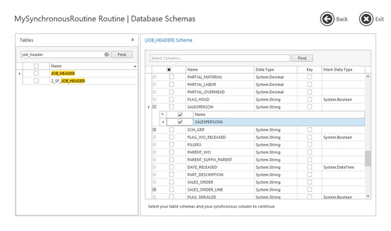Expand the PART_DESCRIPTION row
This screenshot has width=391, height=231.
point(154,174)
